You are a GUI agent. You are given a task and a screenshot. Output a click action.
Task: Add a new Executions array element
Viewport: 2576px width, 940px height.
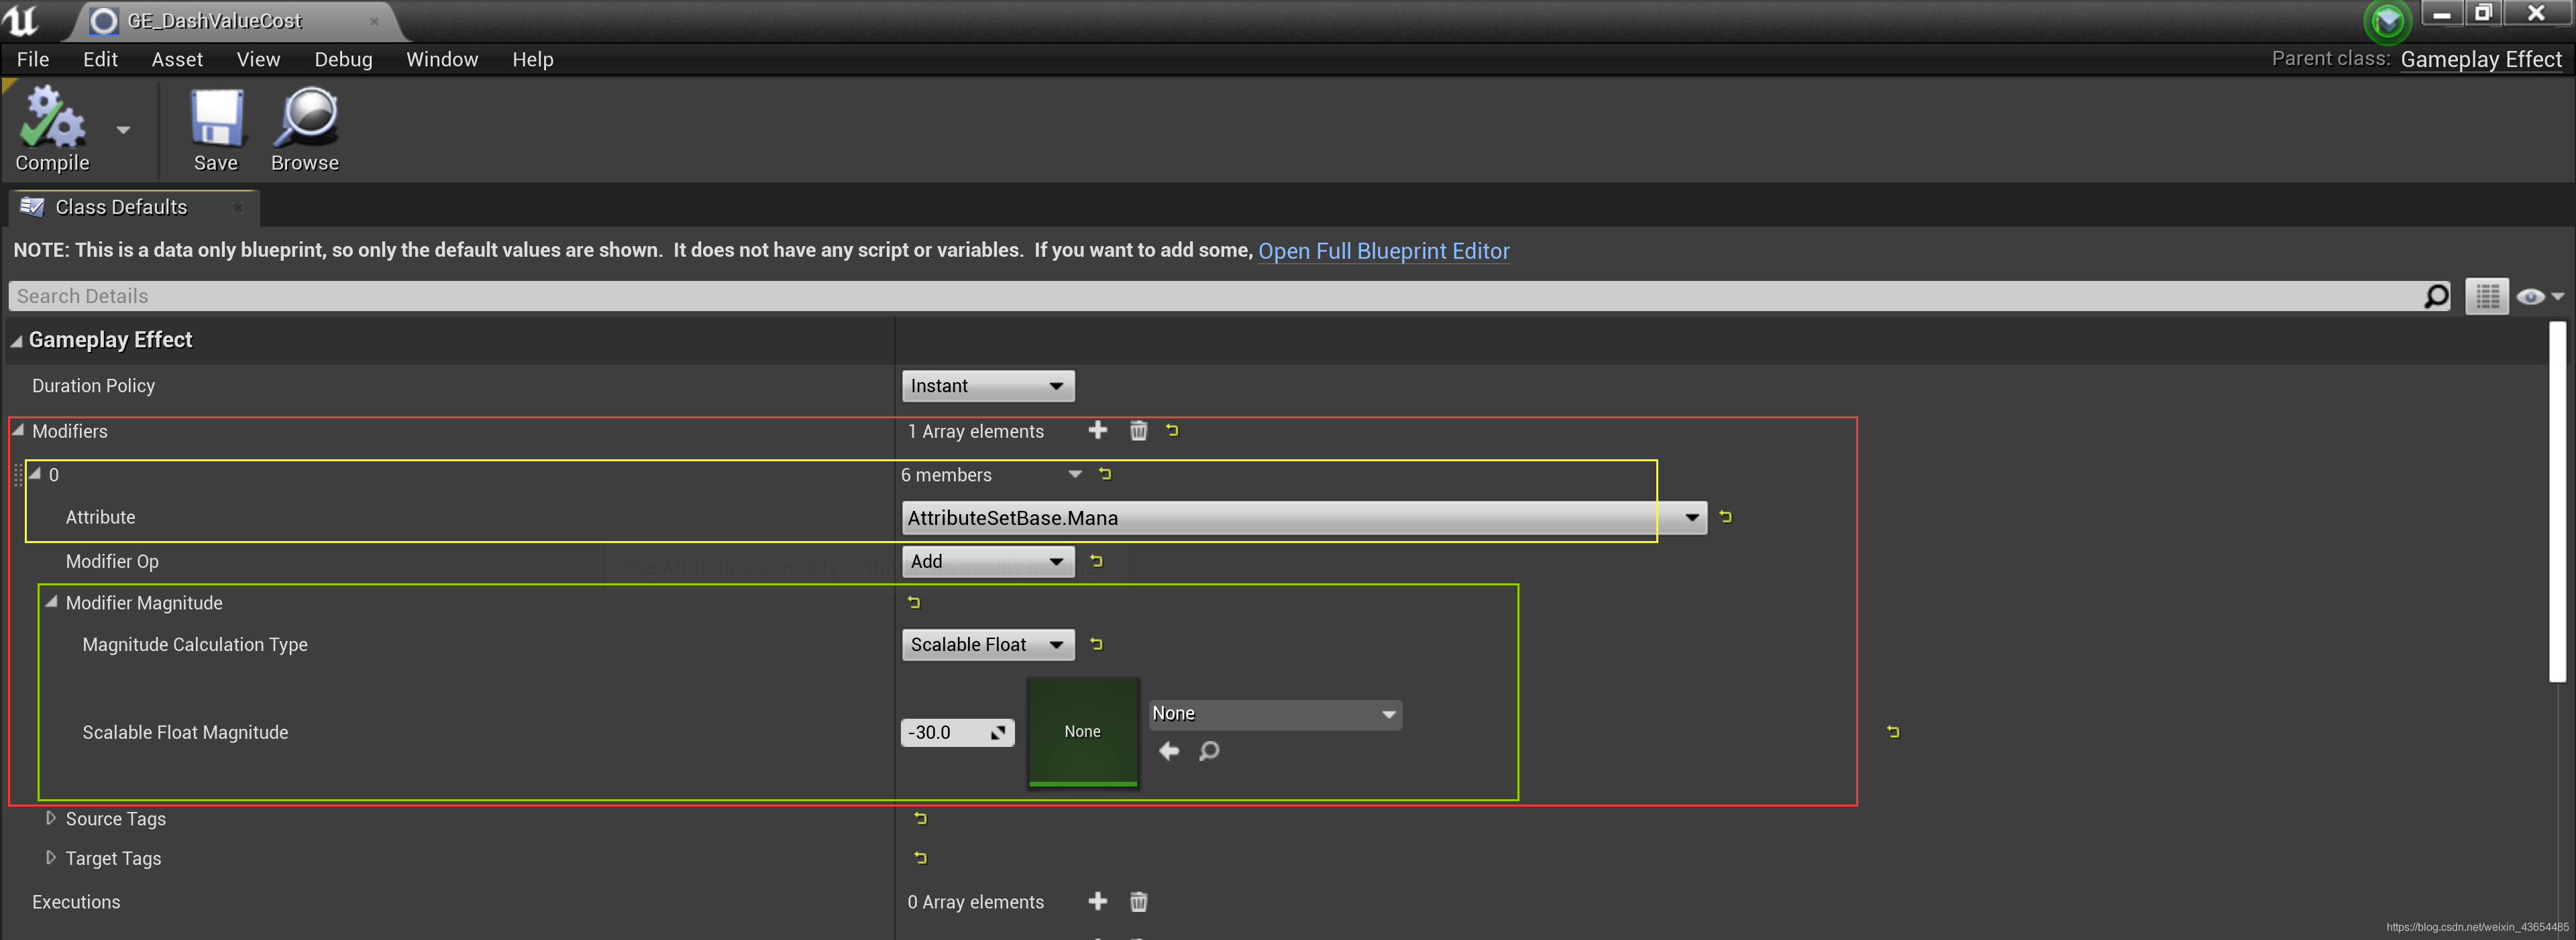pos(1097,901)
